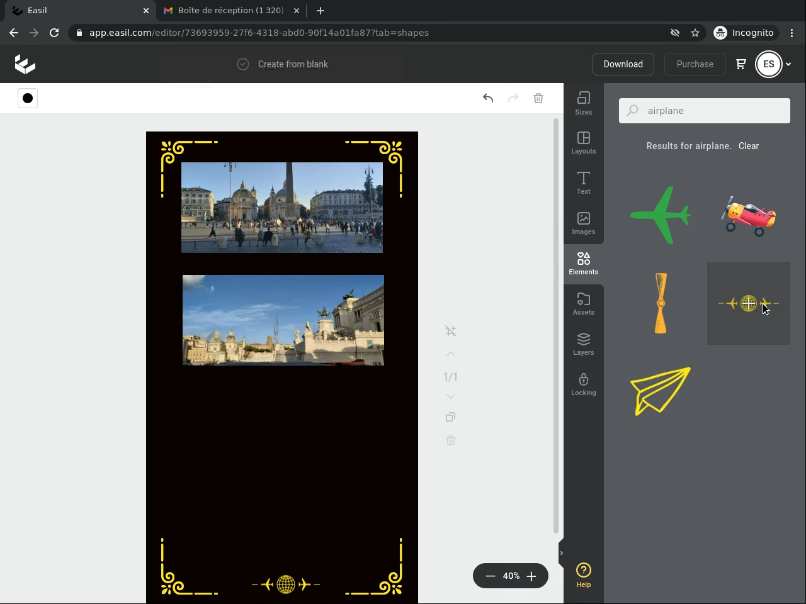This screenshot has height=604, width=806.
Task: Click the Purchase button
Action: click(x=695, y=64)
